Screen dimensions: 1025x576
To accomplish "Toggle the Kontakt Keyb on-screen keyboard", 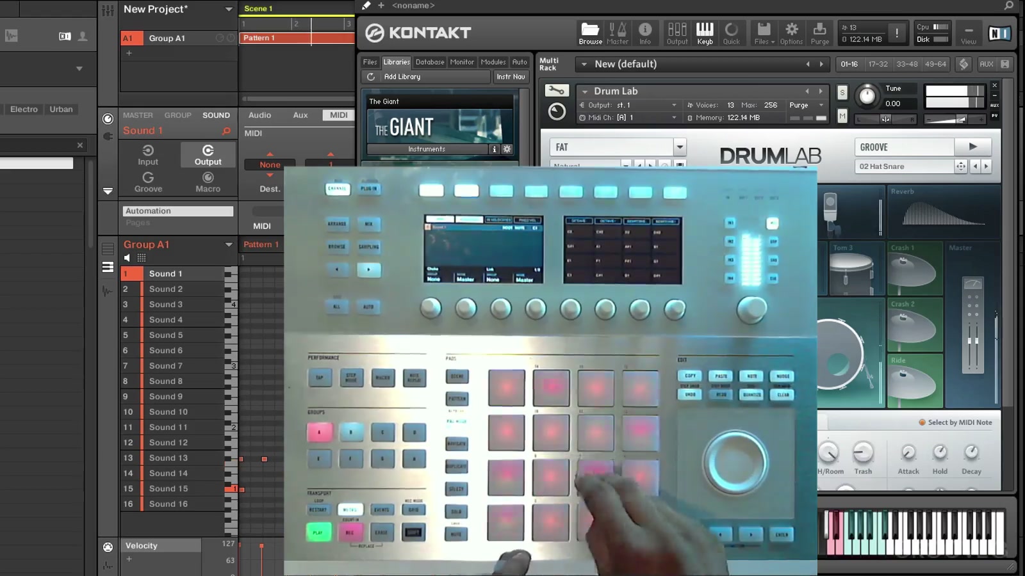I will coord(705,33).
